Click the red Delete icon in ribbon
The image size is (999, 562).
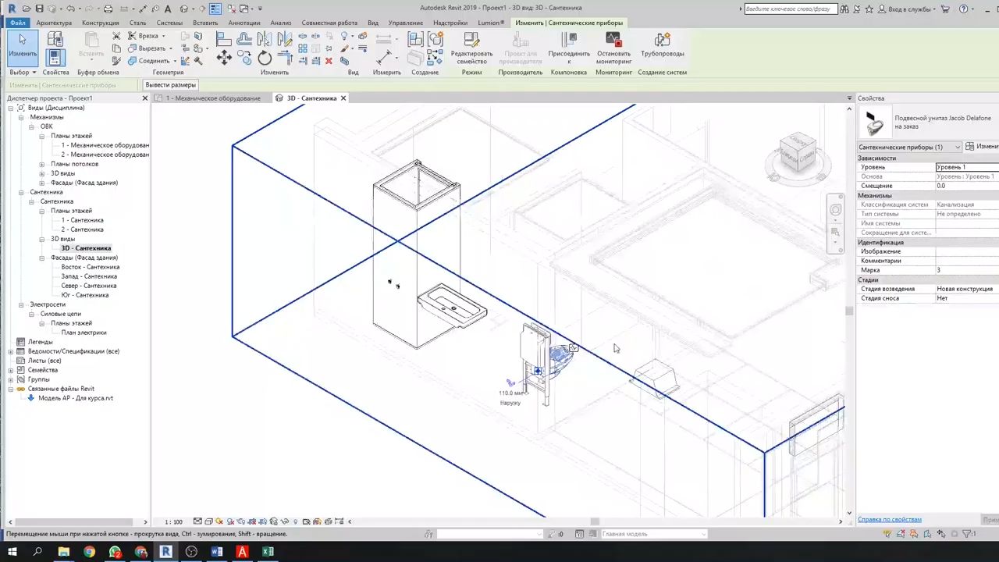coord(329,60)
